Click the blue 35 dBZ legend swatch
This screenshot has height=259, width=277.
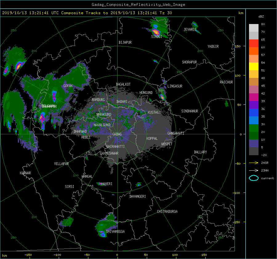click(254, 112)
